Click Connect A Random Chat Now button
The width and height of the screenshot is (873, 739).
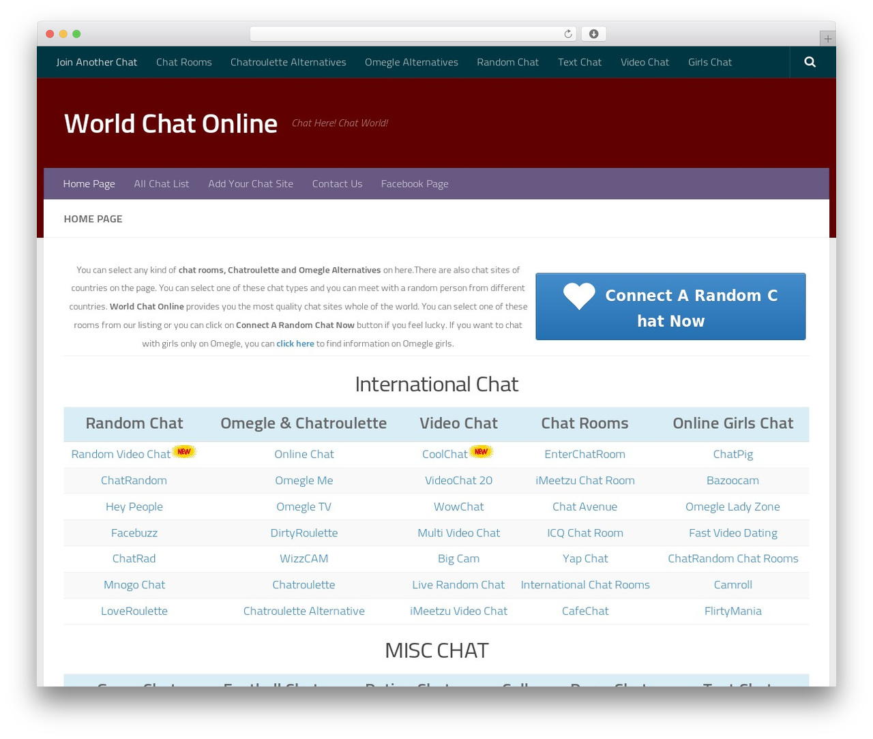pyautogui.click(x=670, y=307)
